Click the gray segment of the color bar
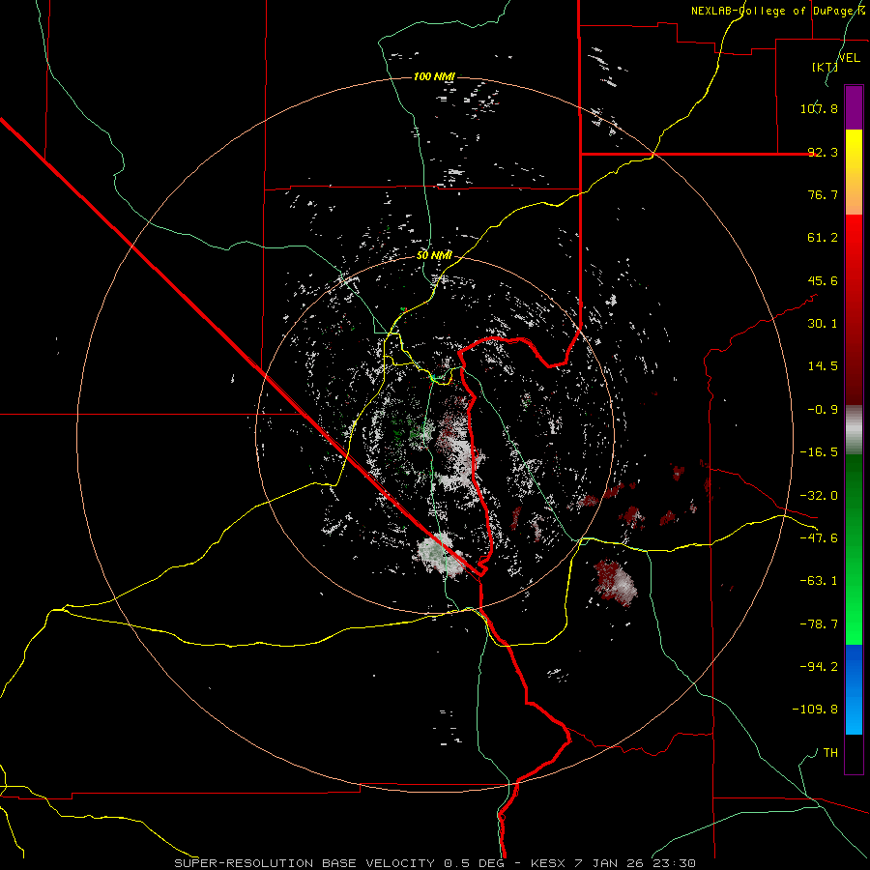 coord(854,429)
